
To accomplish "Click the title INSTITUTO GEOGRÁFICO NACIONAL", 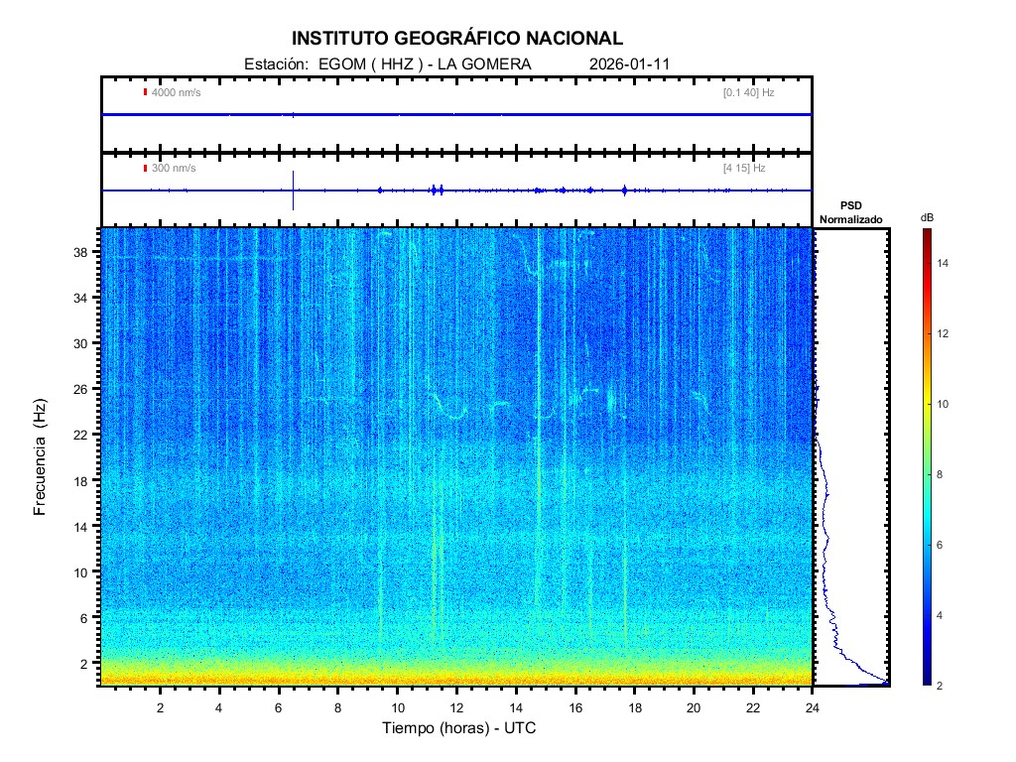I will (x=457, y=39).
